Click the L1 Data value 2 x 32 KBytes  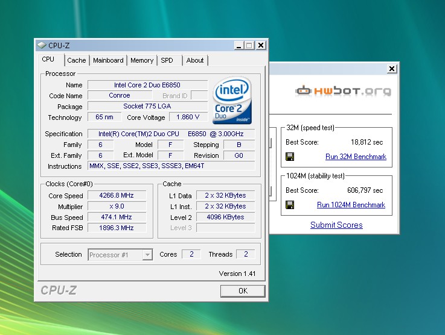pyautogui.click(x=226, y=195)
